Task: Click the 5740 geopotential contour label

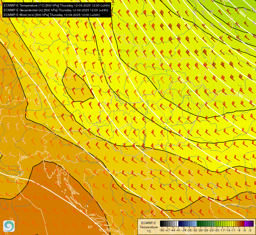Action: point(188,26)
